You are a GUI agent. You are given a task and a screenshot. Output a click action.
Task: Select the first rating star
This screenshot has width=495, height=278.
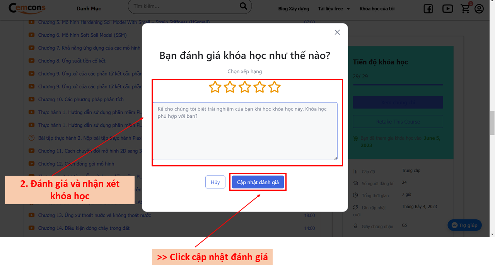[215, 87]
